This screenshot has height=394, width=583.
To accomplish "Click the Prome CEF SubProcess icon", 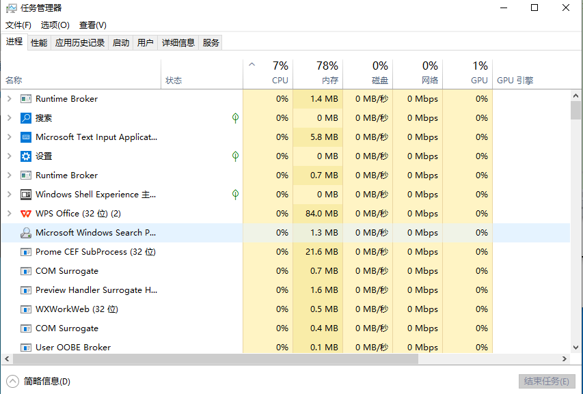I will (x=26, y=252).
